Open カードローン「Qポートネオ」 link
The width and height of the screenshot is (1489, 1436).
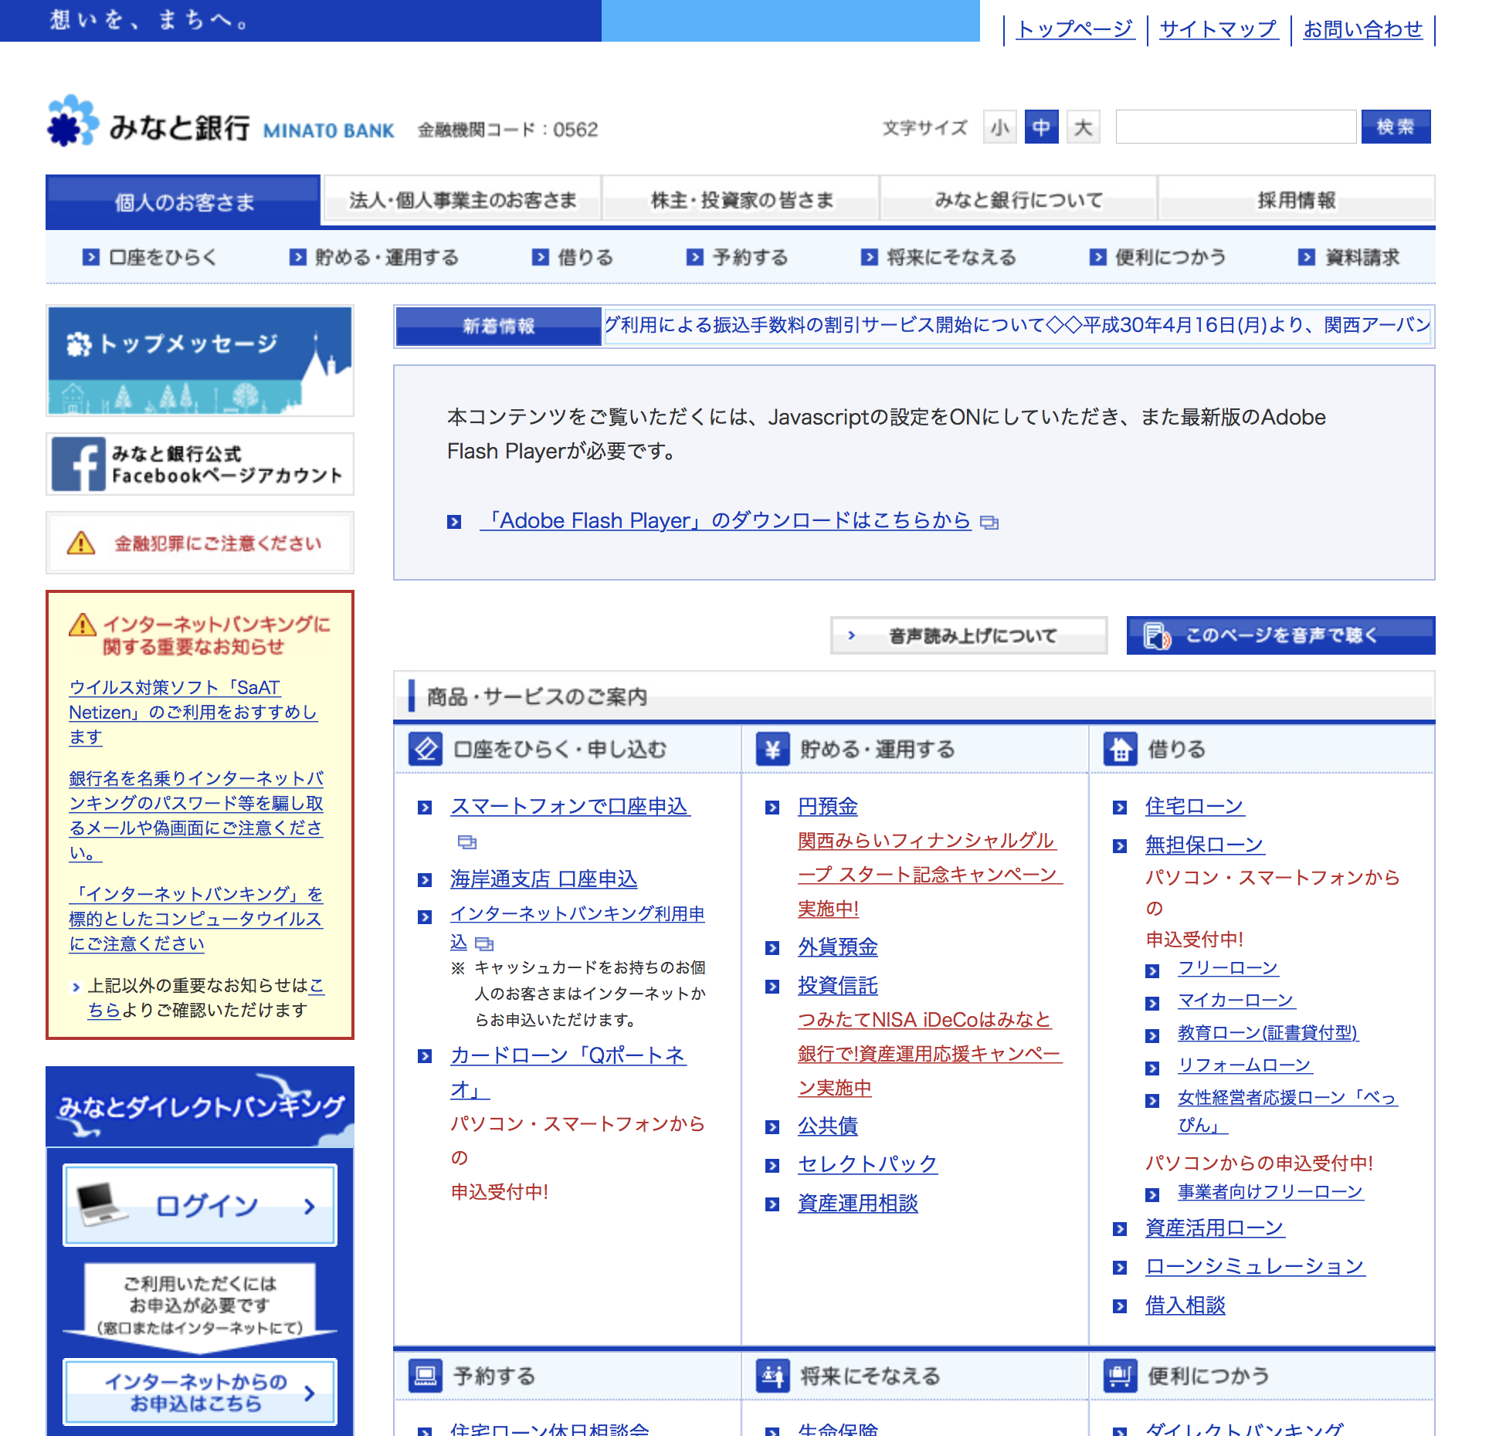pyautogui.click(x=568, y=1072)
